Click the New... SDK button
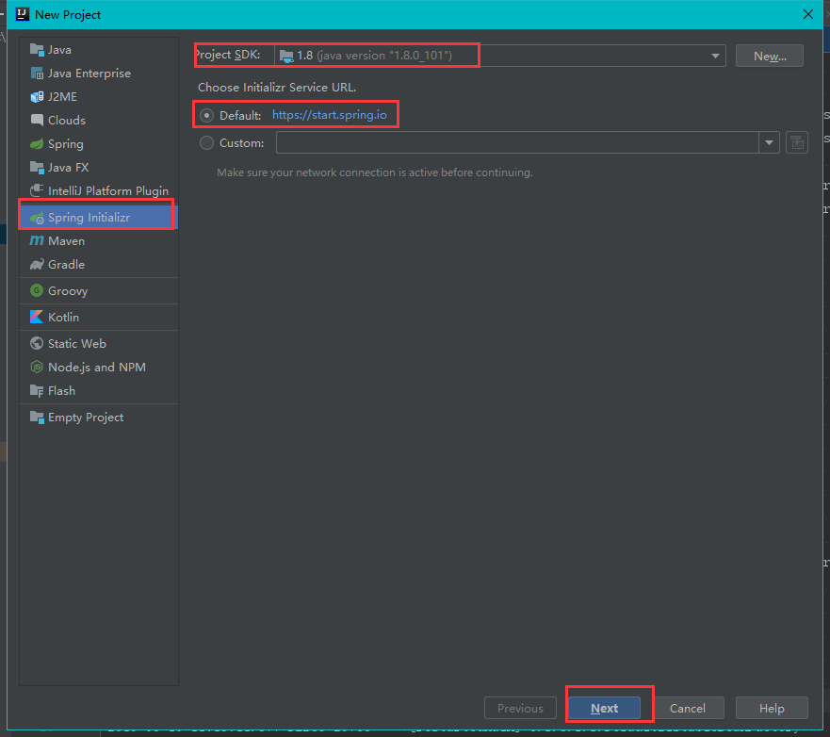Viewport: 830px width, 737px height. click(x=770, y=57)
